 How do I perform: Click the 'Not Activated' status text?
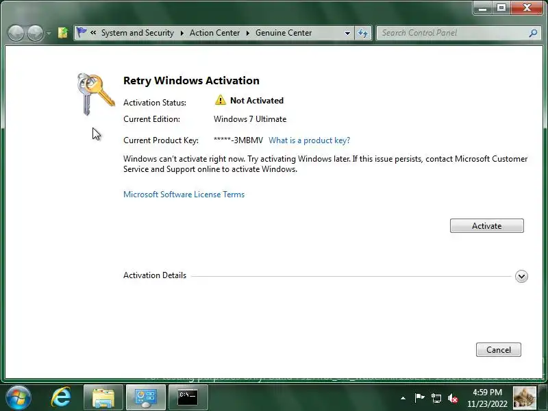pos(256,101)
